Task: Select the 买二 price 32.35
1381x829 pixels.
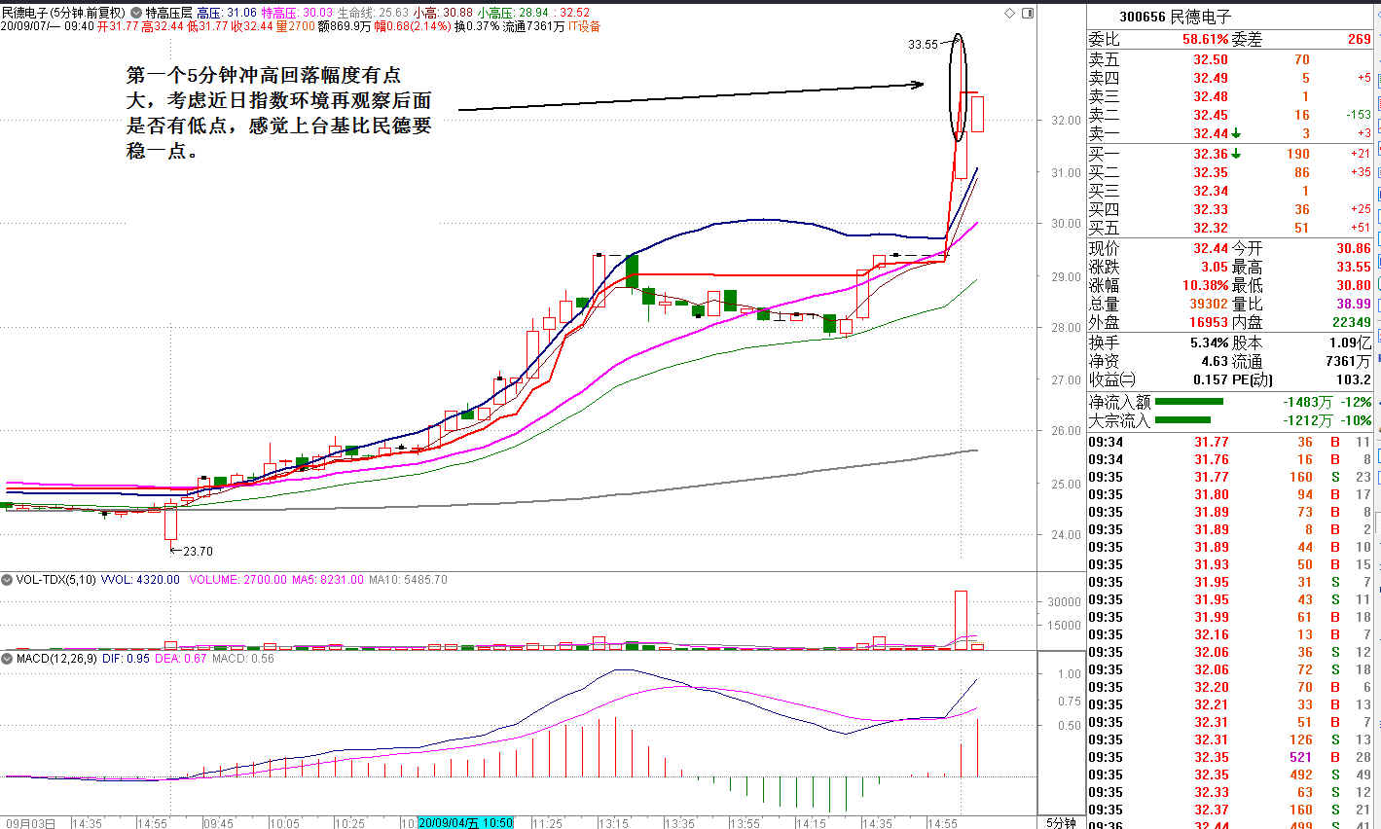Action: tap(1211, 172)
